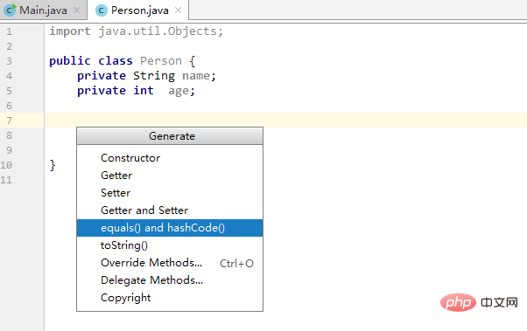
Task: Switch to the Person.java tab
Action: [137, 10]
